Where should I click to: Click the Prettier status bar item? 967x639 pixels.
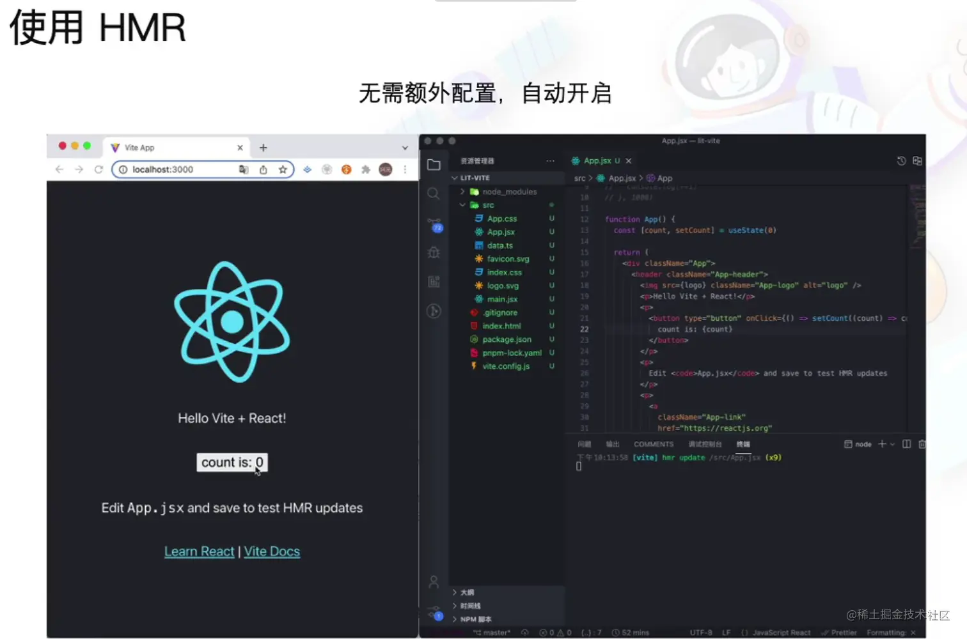[x=838, y=633]
